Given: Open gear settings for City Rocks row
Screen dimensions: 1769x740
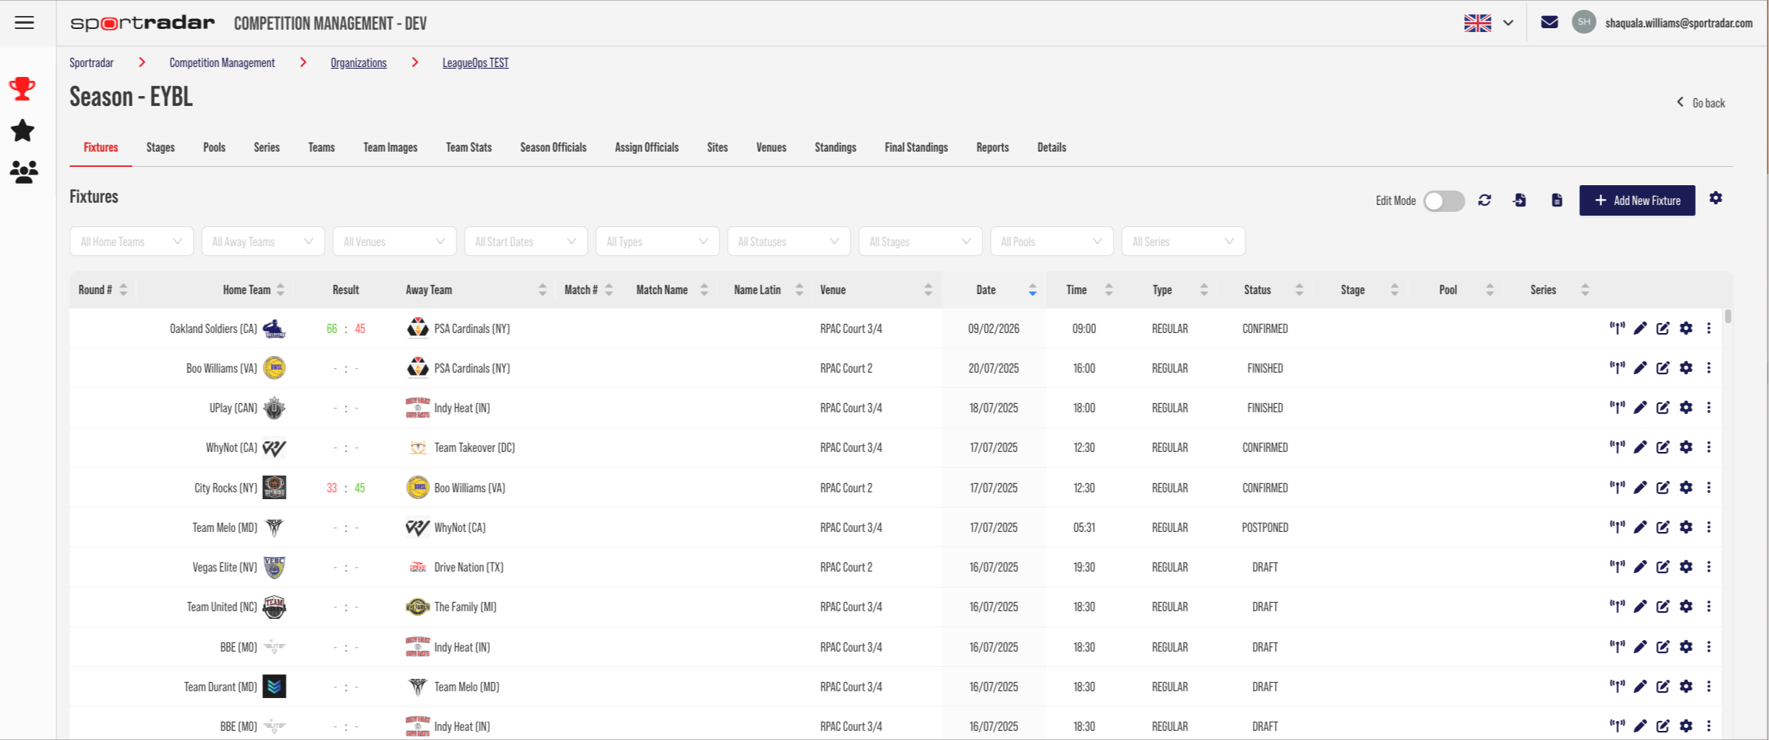Looking at the screenshot, I should click(1686, 488).
